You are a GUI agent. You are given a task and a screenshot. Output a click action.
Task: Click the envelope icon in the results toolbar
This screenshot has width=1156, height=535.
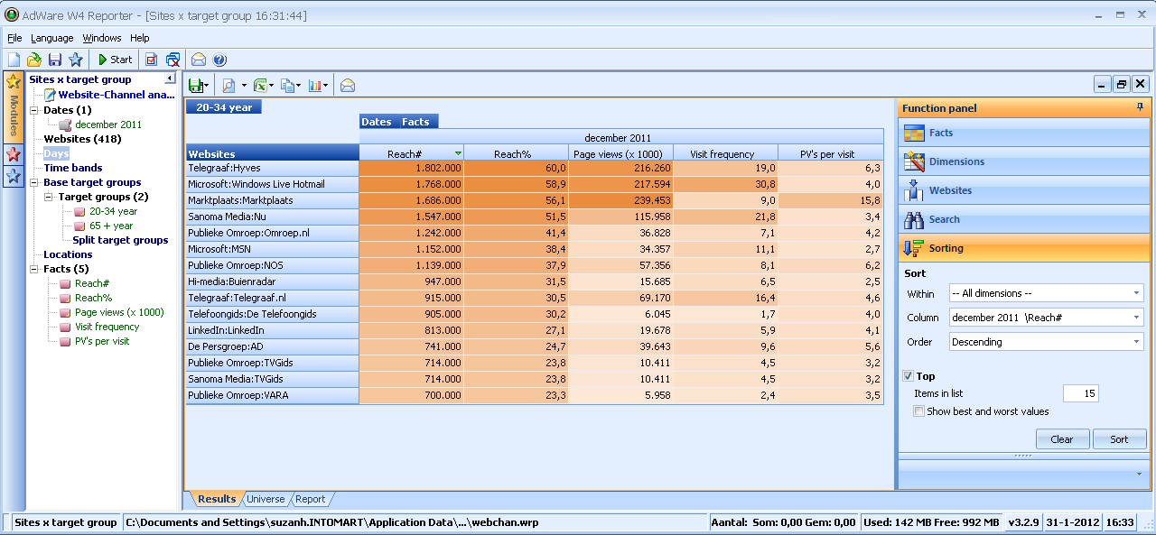[x=348, y=86]
